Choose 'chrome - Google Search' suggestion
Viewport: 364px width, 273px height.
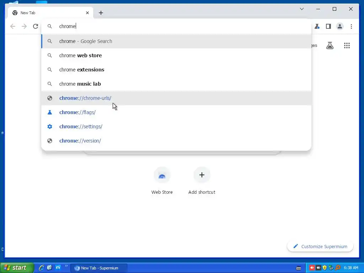click(x=176, y=41)
